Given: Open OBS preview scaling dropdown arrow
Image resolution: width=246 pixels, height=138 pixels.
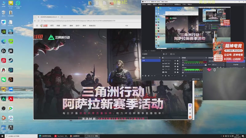Looking at the screenshot, I should (161, 51).
